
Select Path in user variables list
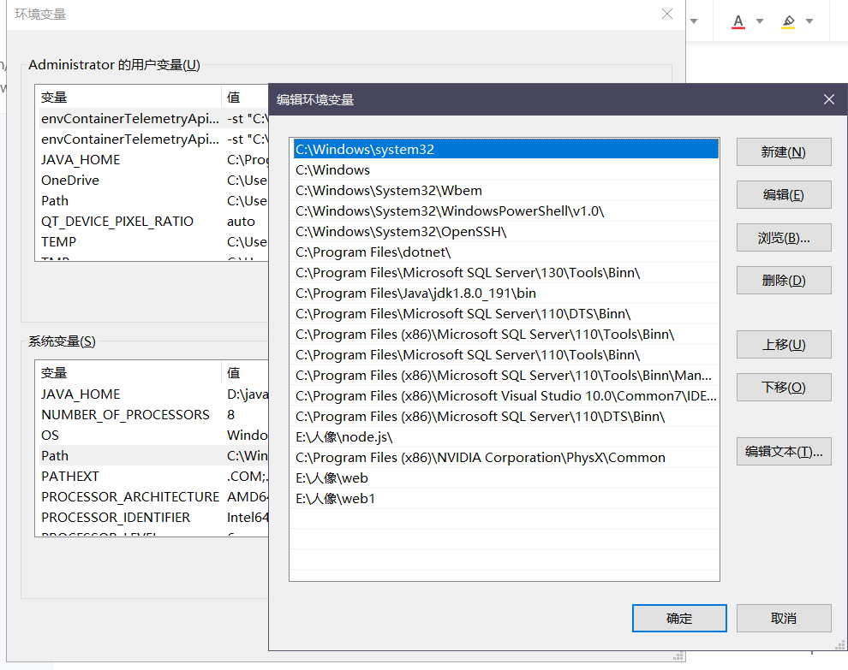[x=152, y=200]
